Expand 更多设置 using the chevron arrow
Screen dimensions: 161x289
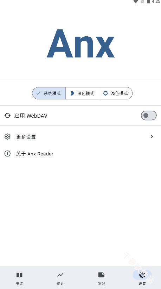click(152, 137)
